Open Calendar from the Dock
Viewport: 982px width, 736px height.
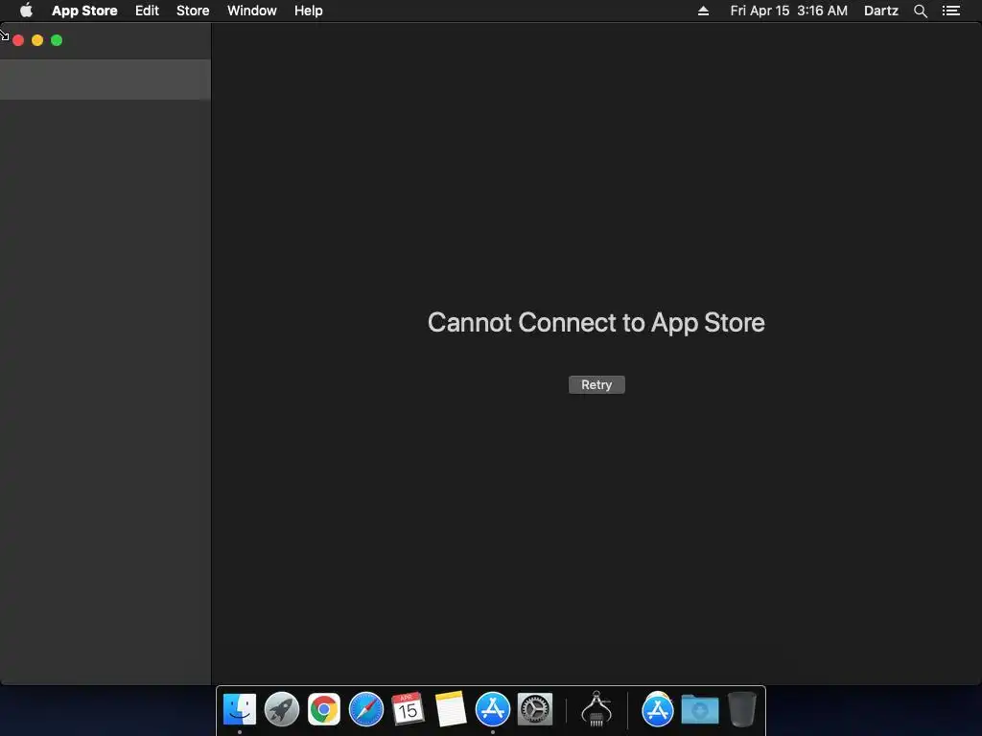click(x=408, y=709)
